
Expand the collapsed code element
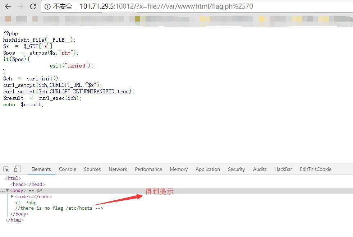pyautogui.click(x=12, y=196)
